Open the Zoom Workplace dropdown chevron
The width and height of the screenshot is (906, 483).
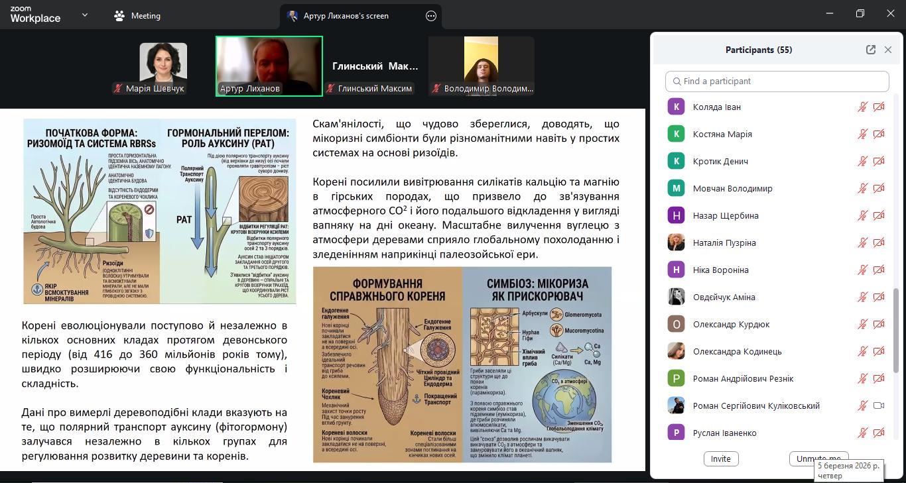point(84,15)
